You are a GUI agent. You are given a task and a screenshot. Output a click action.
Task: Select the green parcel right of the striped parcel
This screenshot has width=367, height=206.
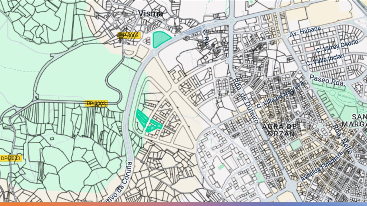click(154, 126)
